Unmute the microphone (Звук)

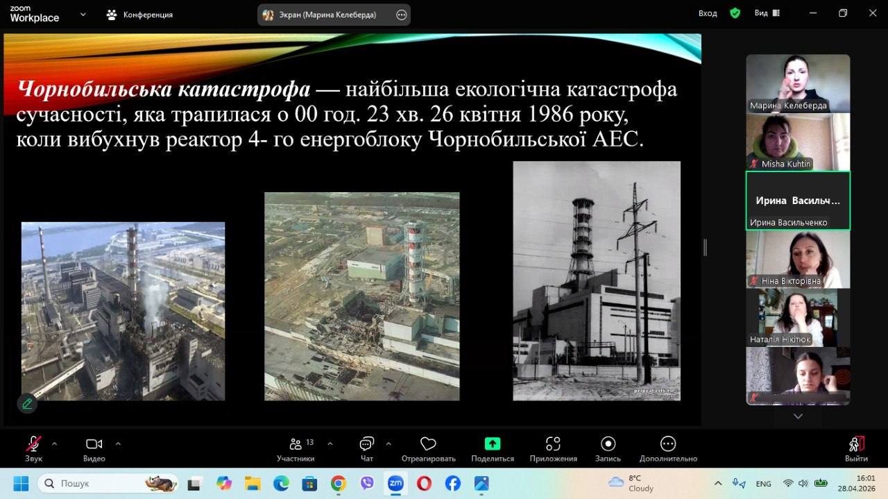pos(33,449)
